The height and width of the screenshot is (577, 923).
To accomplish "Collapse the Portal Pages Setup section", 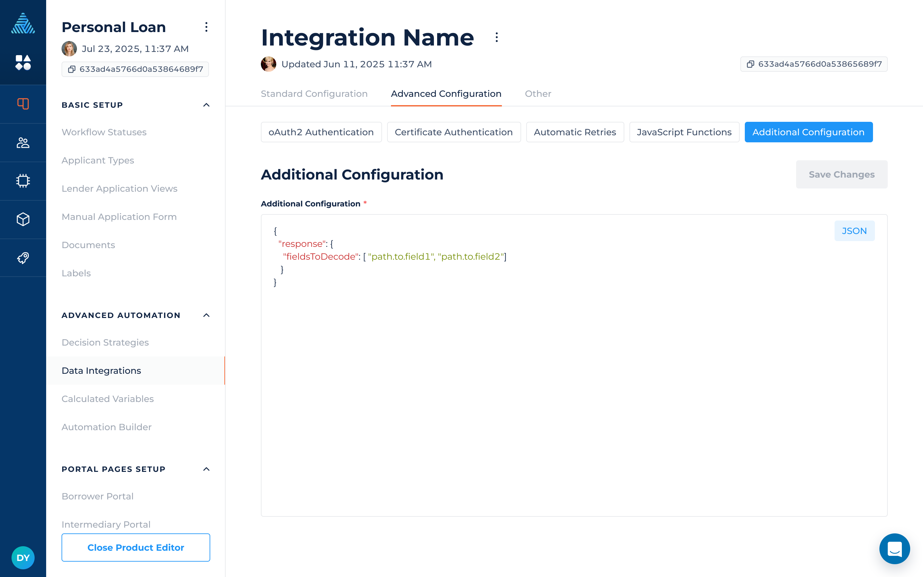I will coord(206,469).
